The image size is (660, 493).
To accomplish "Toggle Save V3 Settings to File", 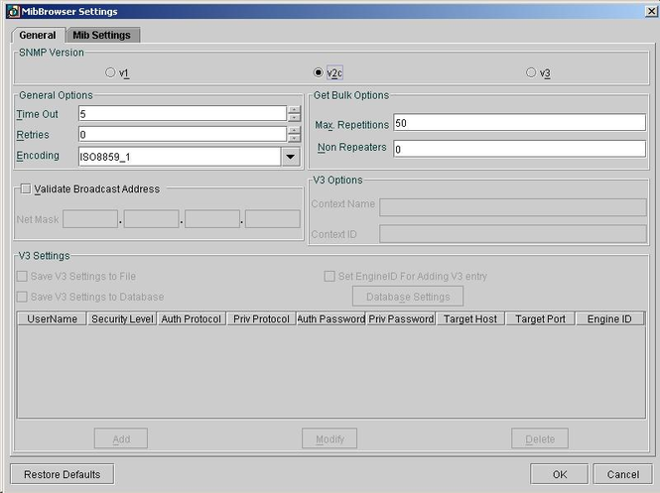I will [x=22, y=277].
